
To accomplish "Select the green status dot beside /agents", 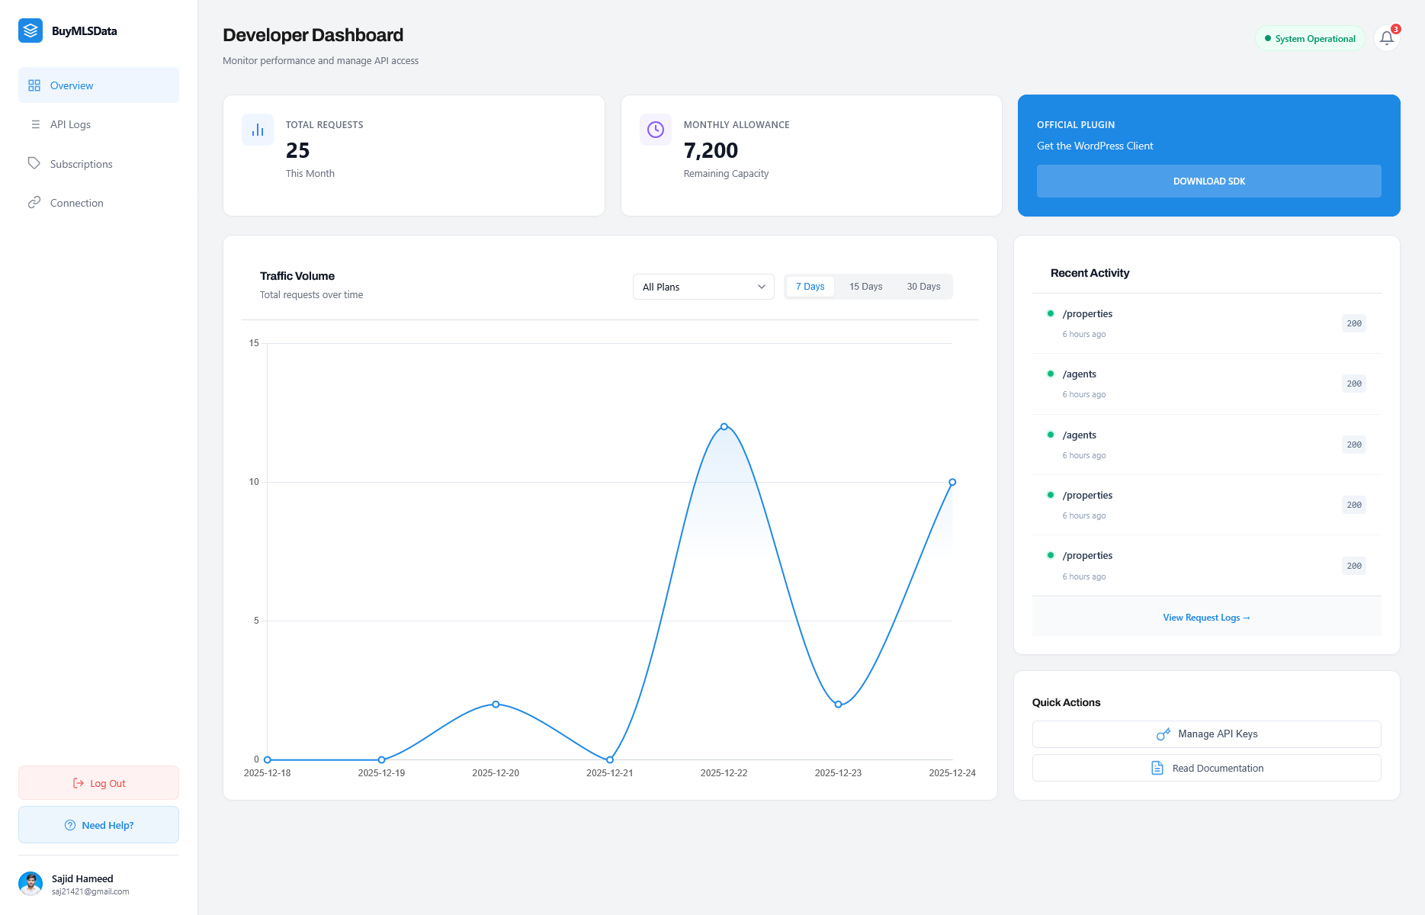I will point(1052,374).
